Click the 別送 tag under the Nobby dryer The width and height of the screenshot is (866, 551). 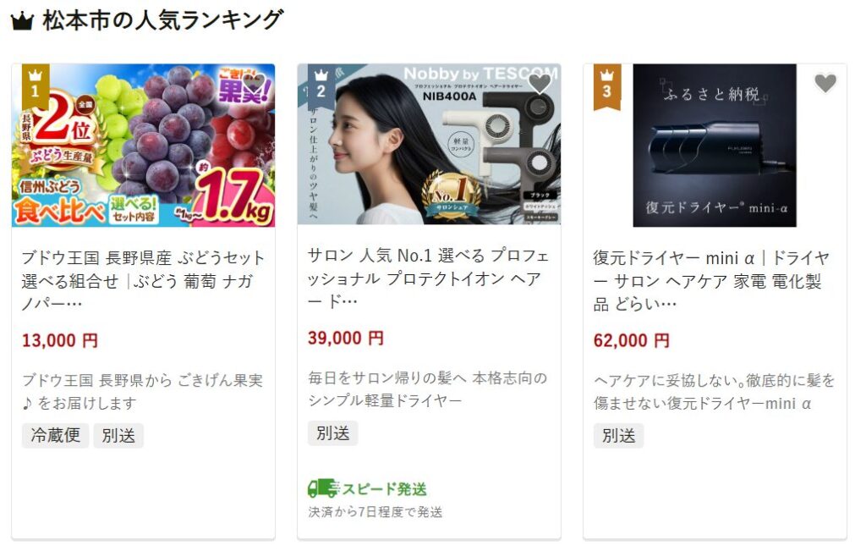[x=332, y=433]
